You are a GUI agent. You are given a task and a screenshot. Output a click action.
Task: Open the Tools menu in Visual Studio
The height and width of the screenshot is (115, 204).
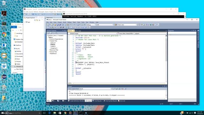pyautogui.click(x=83, y=22)
